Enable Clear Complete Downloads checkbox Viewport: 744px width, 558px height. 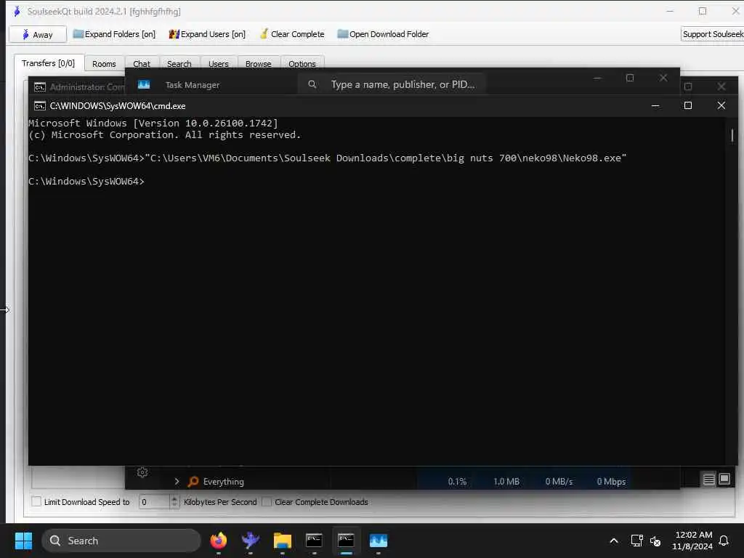coord(267,501)
